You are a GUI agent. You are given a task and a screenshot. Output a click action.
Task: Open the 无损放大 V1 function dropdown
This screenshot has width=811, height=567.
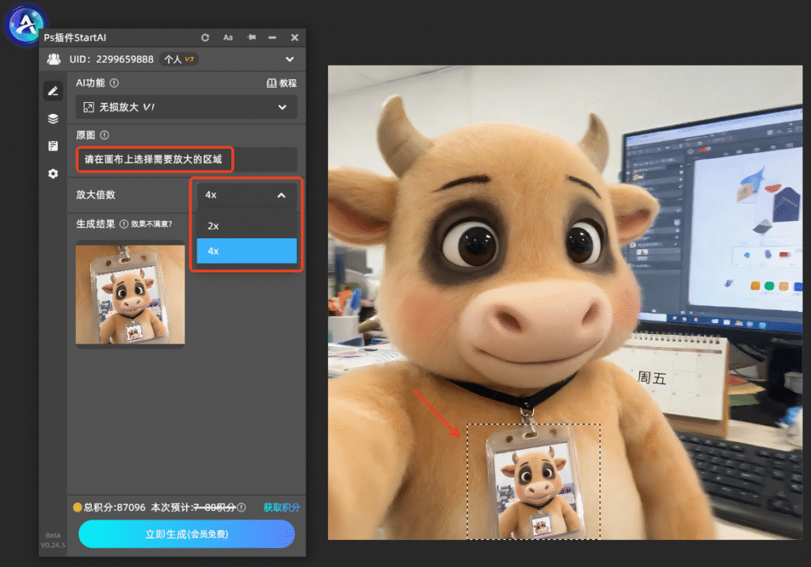coord(186,107)
